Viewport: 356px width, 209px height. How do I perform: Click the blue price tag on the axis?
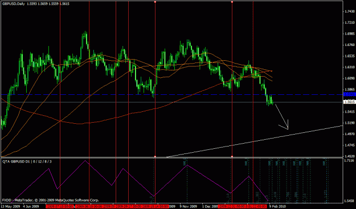click(350, 94)
